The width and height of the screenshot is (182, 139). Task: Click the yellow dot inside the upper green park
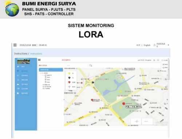click(120, 91)
